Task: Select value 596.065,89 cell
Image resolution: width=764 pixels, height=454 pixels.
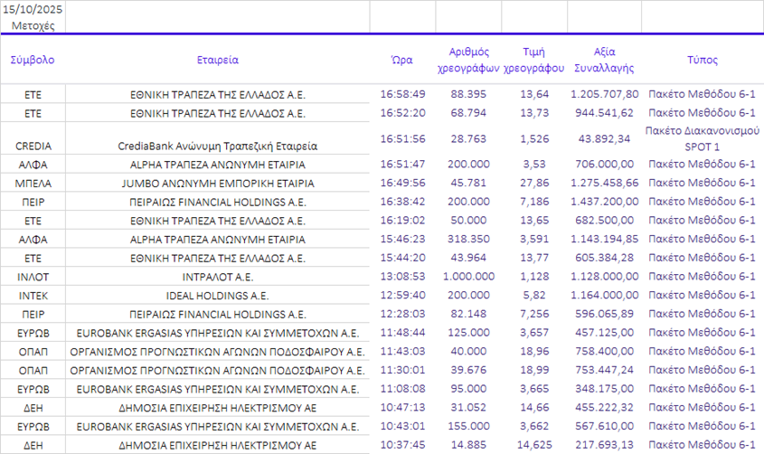Action: pos(604,314)
